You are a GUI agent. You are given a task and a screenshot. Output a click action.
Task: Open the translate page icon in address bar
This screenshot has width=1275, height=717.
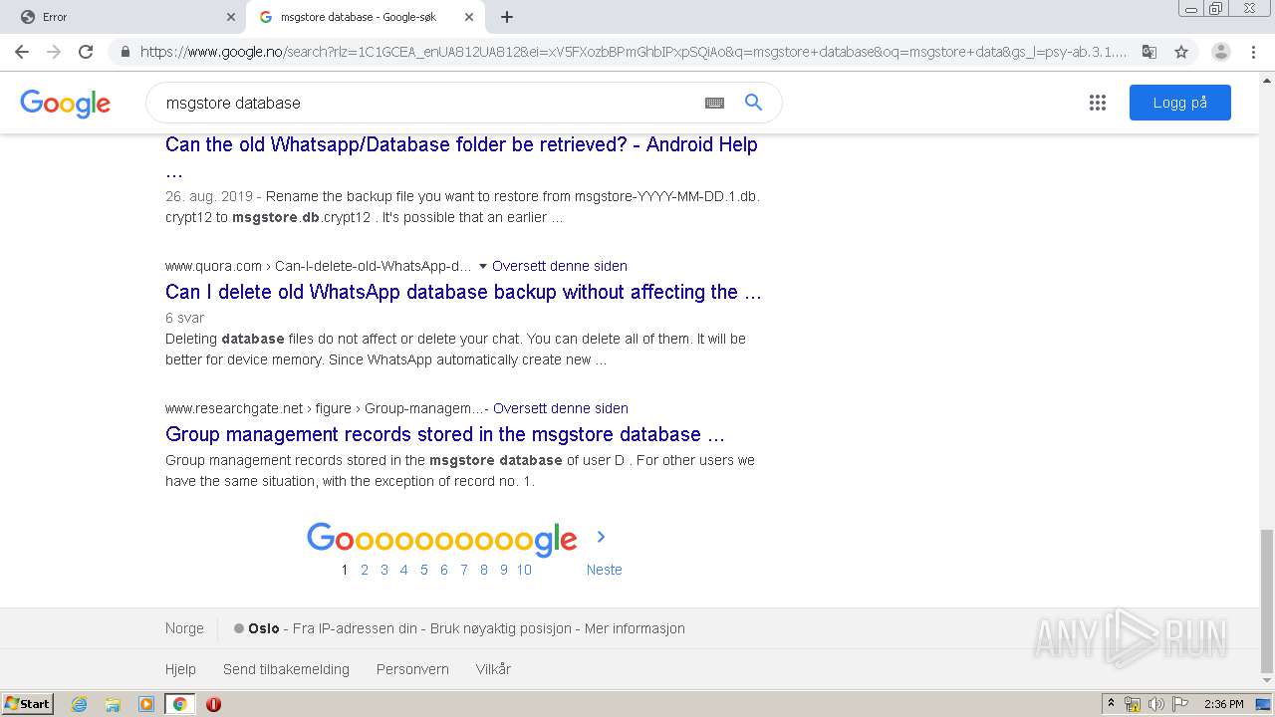[x=1149, y=52]
